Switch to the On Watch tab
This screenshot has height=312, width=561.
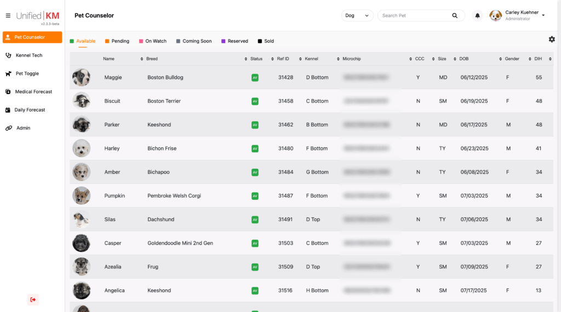(x=153, y=41)
